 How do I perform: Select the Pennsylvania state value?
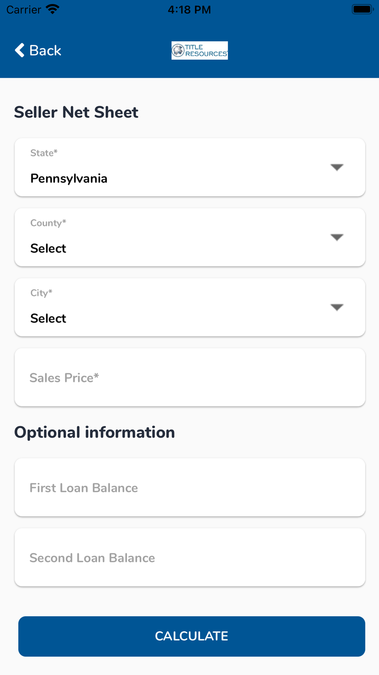(69, 178)
